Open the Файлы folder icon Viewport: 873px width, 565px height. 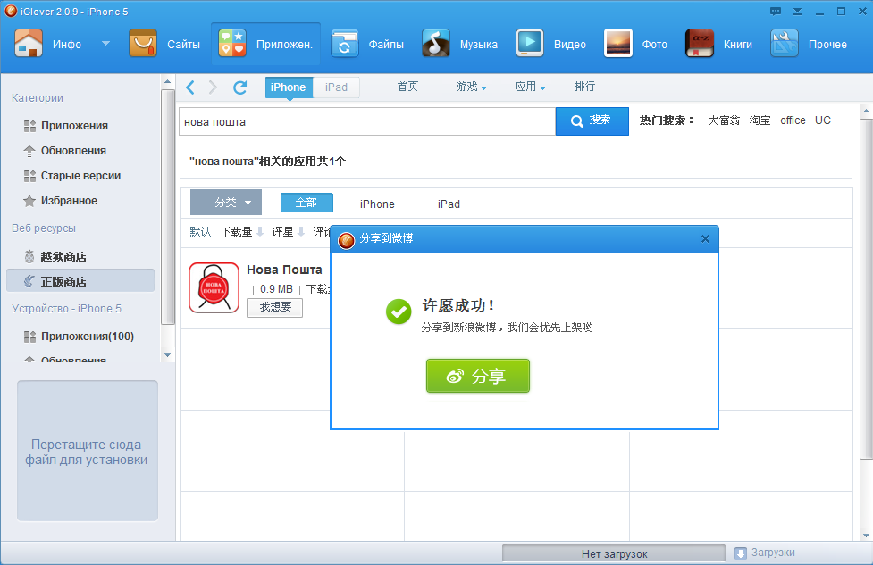click(x=345, y=44)
